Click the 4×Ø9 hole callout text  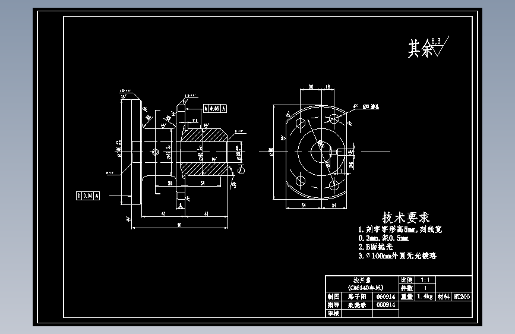pyautogui.click(x=366, y=106)
